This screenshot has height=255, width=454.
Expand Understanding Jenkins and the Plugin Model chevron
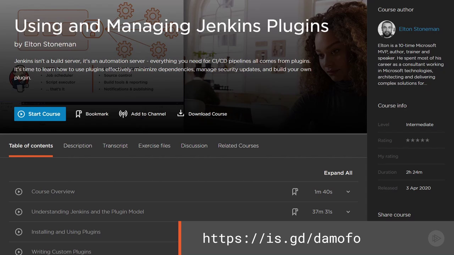(x=348, y=212)
